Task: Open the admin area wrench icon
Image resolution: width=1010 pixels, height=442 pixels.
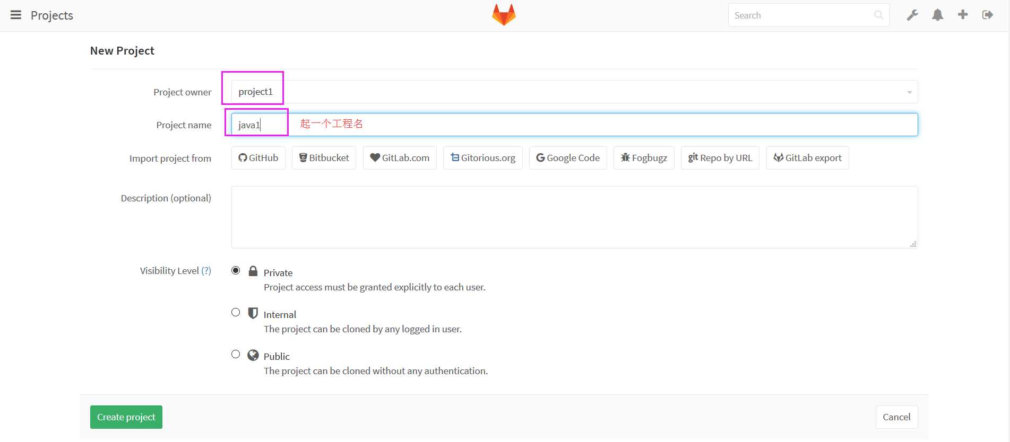Action: point(912,15)
